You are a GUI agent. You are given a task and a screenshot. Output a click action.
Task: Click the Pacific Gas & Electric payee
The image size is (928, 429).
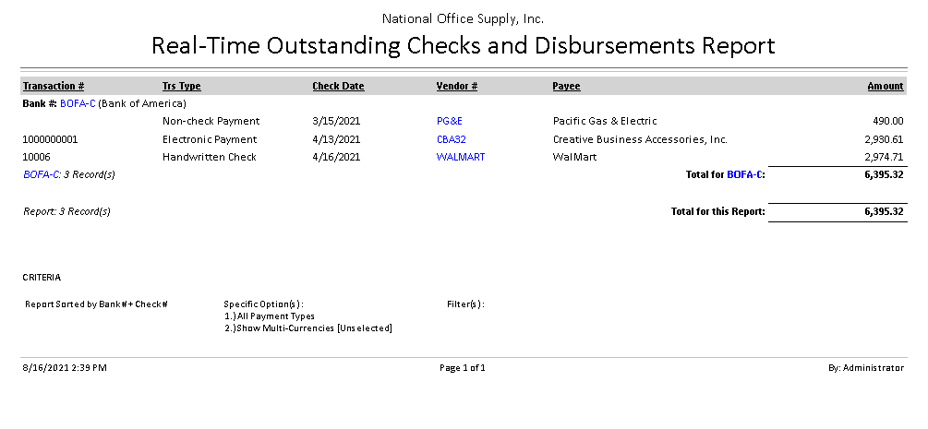[x=604, y=121]
